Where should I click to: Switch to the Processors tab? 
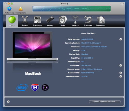(x=37, y=21)
